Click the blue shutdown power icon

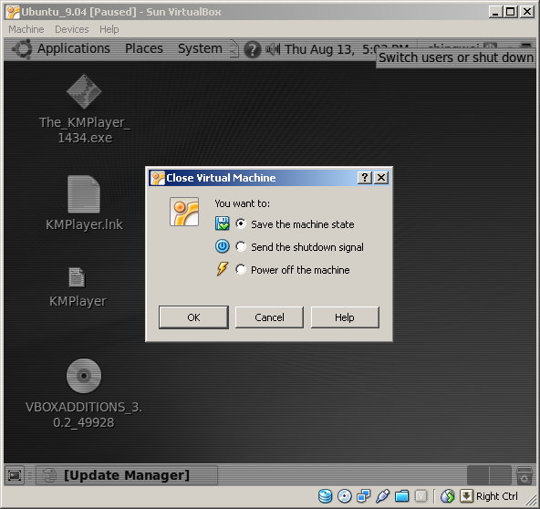[223, 246]
